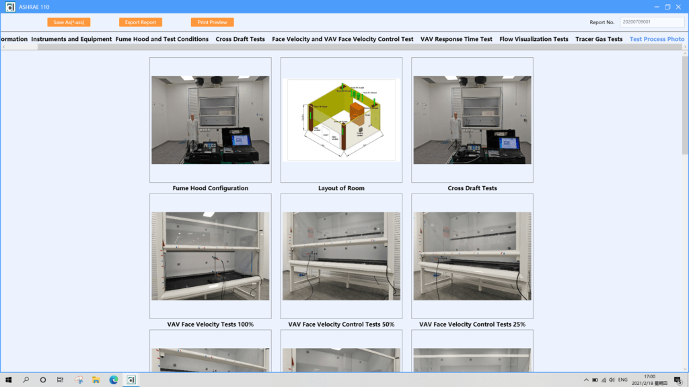Expand hidden icons in the system tray
The image size is (689, 387).
585,380
